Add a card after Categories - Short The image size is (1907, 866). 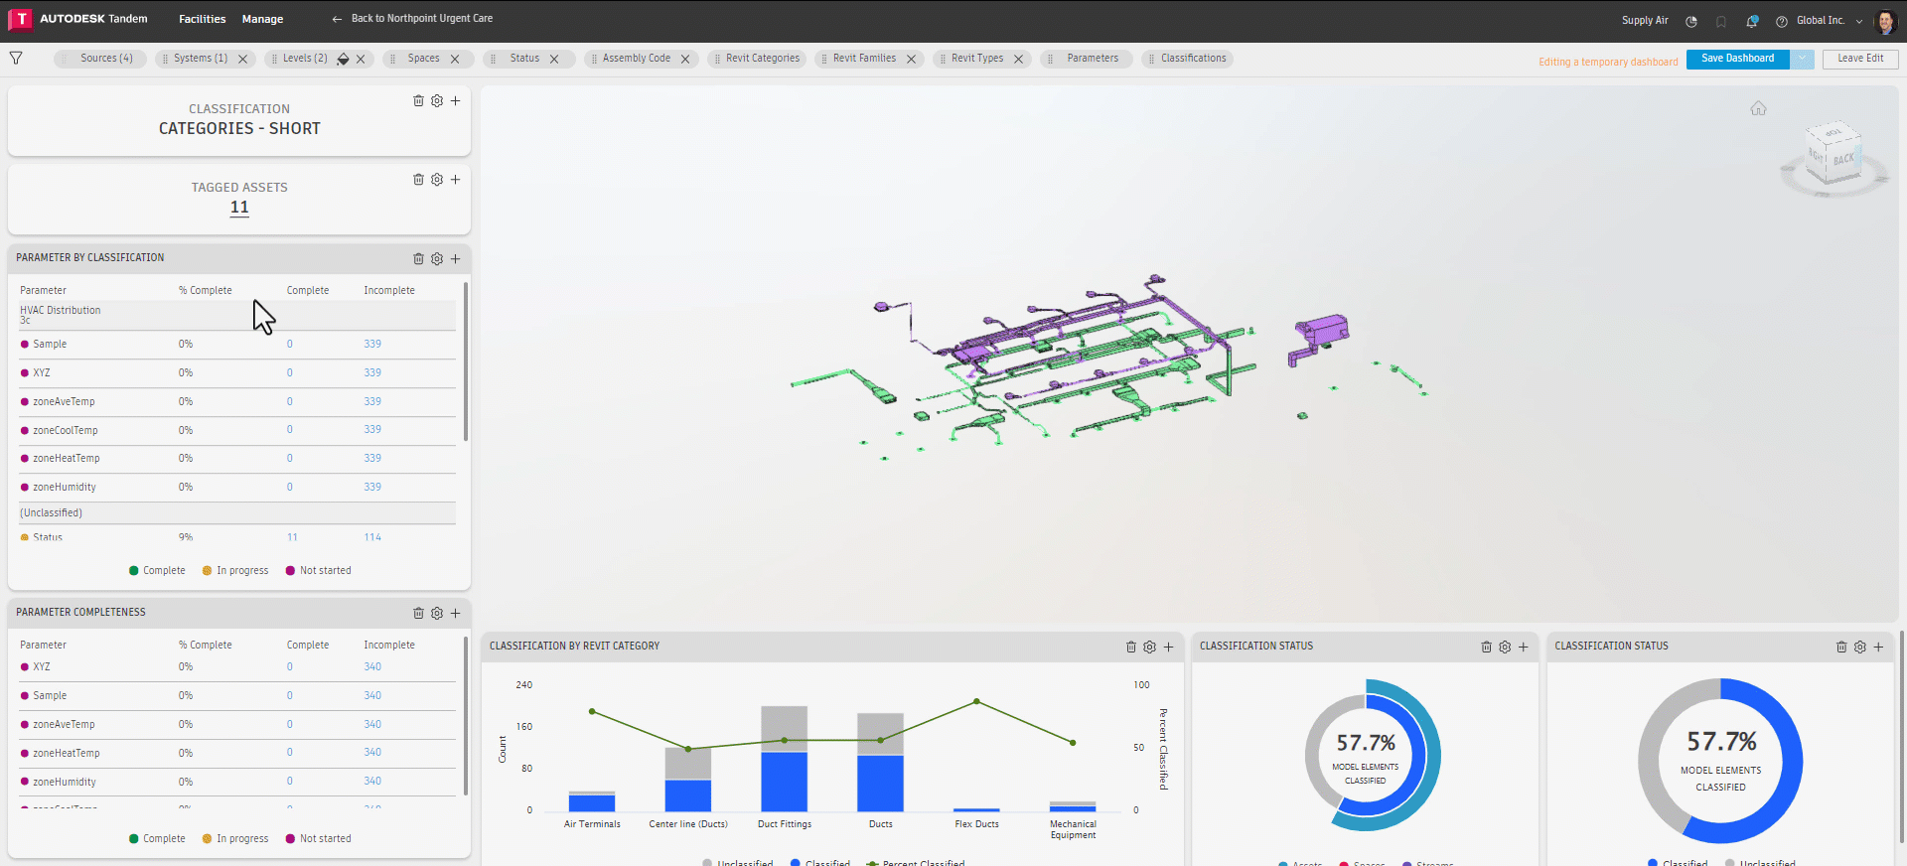click(455, 100)
